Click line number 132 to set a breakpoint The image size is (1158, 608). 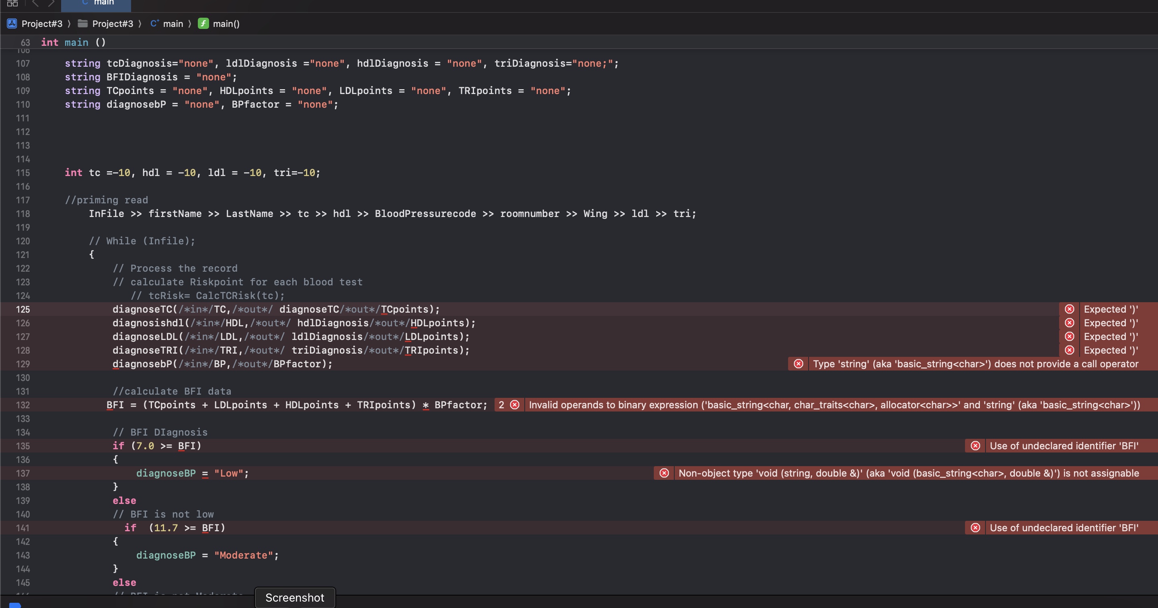[23, 405]
